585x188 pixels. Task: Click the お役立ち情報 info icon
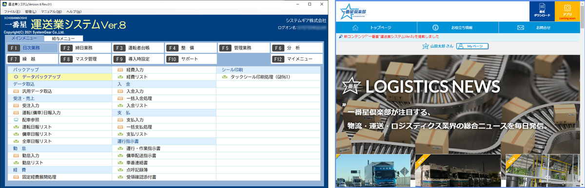coord(435,28)
